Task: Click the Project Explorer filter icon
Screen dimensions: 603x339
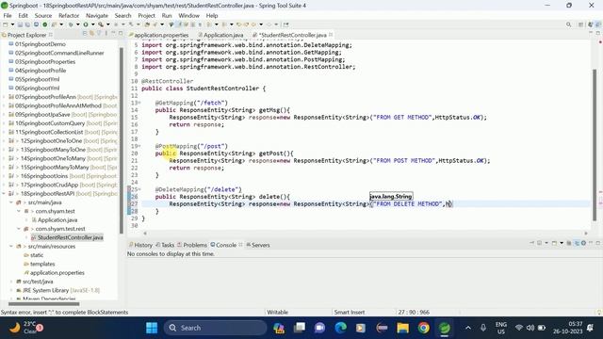Action: [99, 34]
